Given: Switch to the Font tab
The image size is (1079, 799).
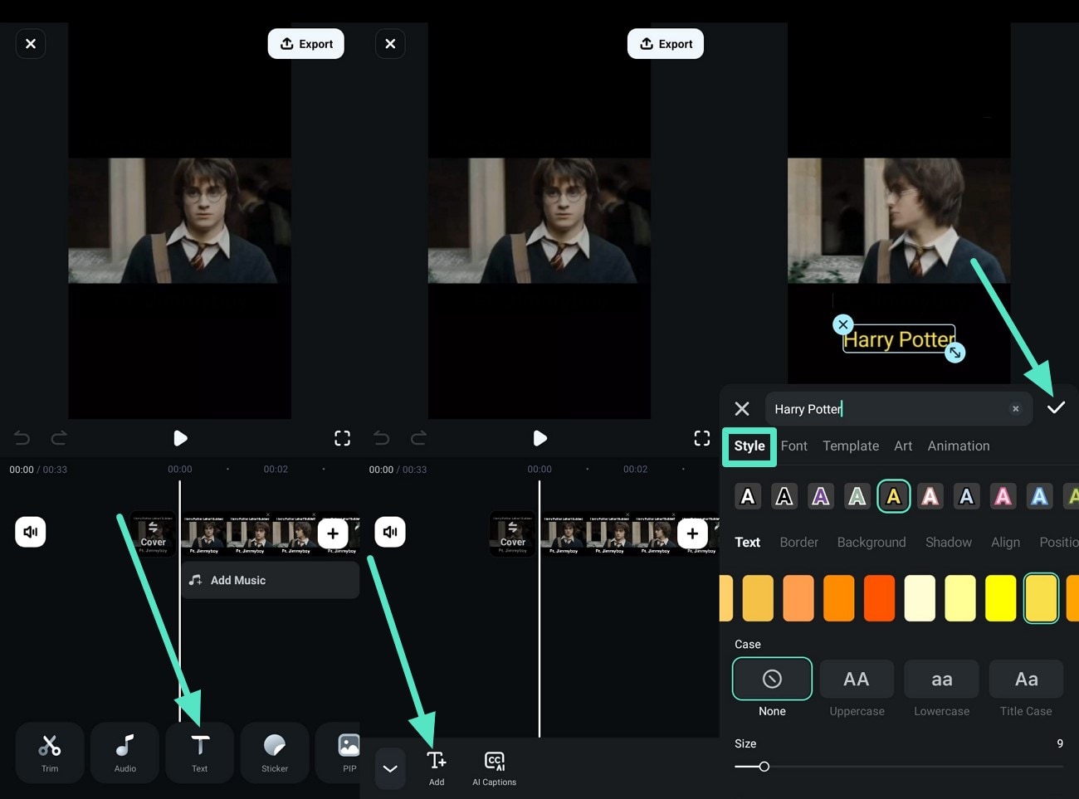Looking at the screenshot, I should coord(793,446).
